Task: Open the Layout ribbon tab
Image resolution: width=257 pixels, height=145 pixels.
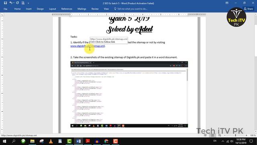Action: [x=53, y=9]
